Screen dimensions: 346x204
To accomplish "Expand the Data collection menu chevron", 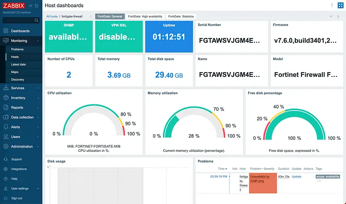I will tap(38, 117).
